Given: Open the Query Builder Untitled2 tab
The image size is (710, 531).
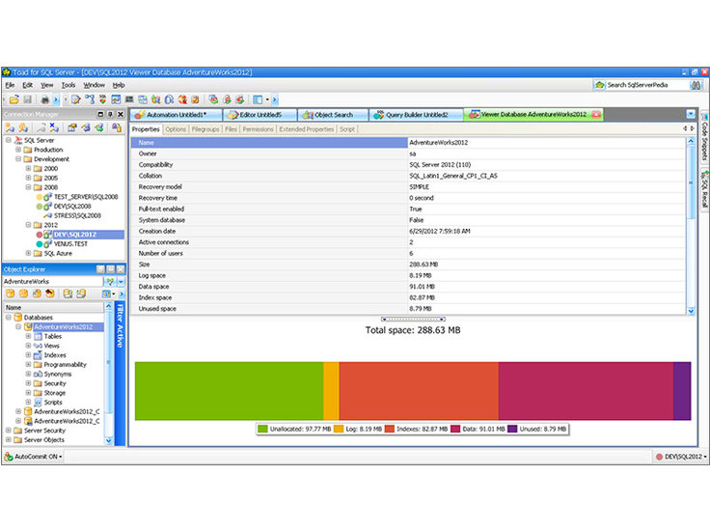Looking at the screenshot, I should tap(416, 115).
